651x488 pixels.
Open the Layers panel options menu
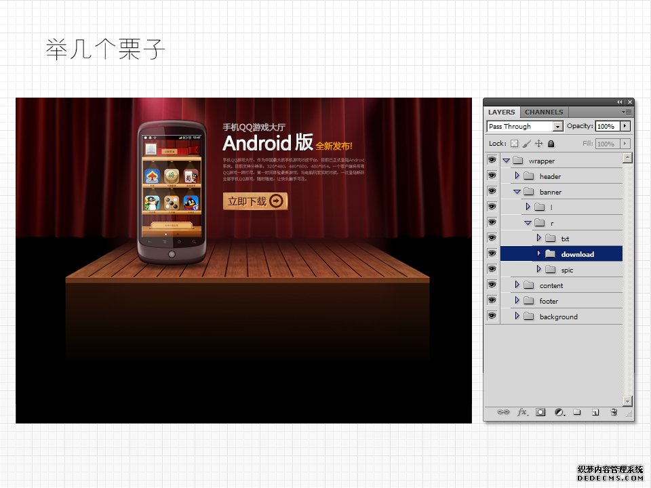tap(627, 112)
